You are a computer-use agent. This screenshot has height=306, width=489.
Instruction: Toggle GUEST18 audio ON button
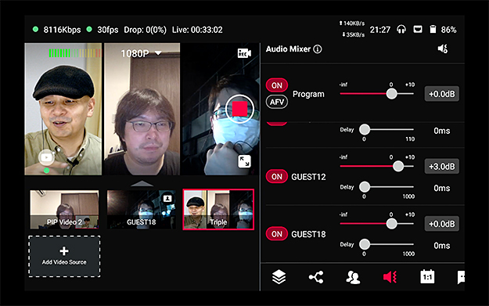[277, 234]
